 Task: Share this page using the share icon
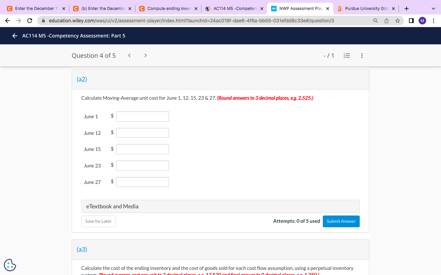(387, 21)
